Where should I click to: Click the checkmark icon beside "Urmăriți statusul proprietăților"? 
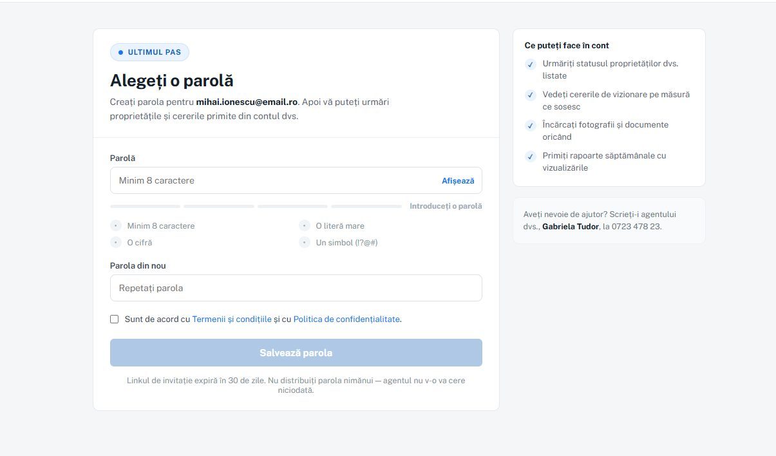coord(530,64)
